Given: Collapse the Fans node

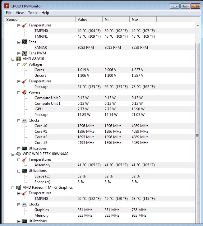Looking at the screenshot, I should (19, 42).
